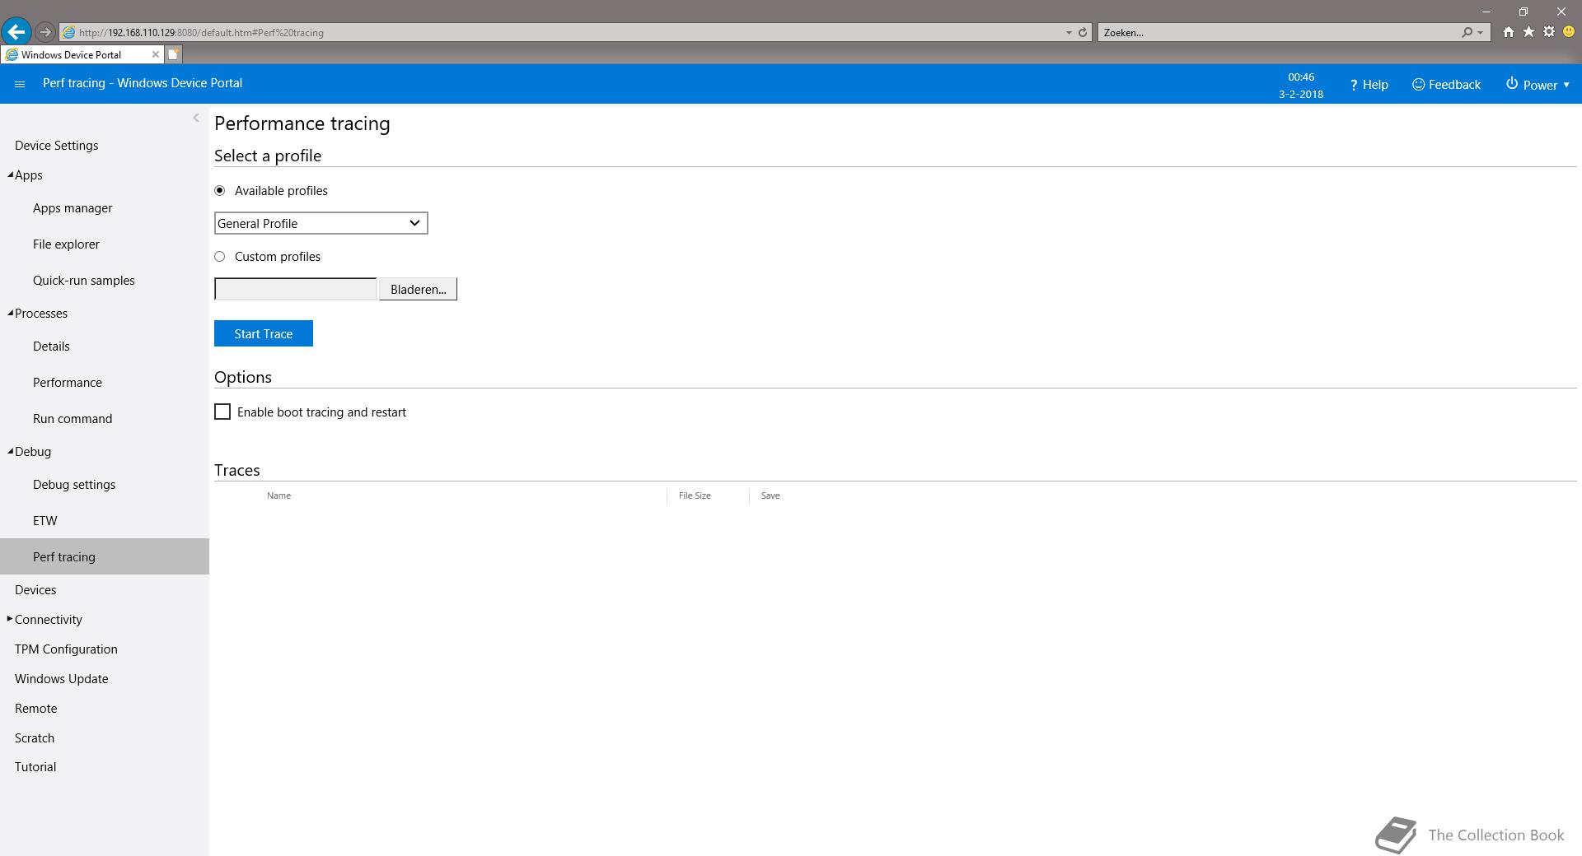This screenshot has width=1582, height=856.
Task: Open the Feedback link
Action: 1446,85
